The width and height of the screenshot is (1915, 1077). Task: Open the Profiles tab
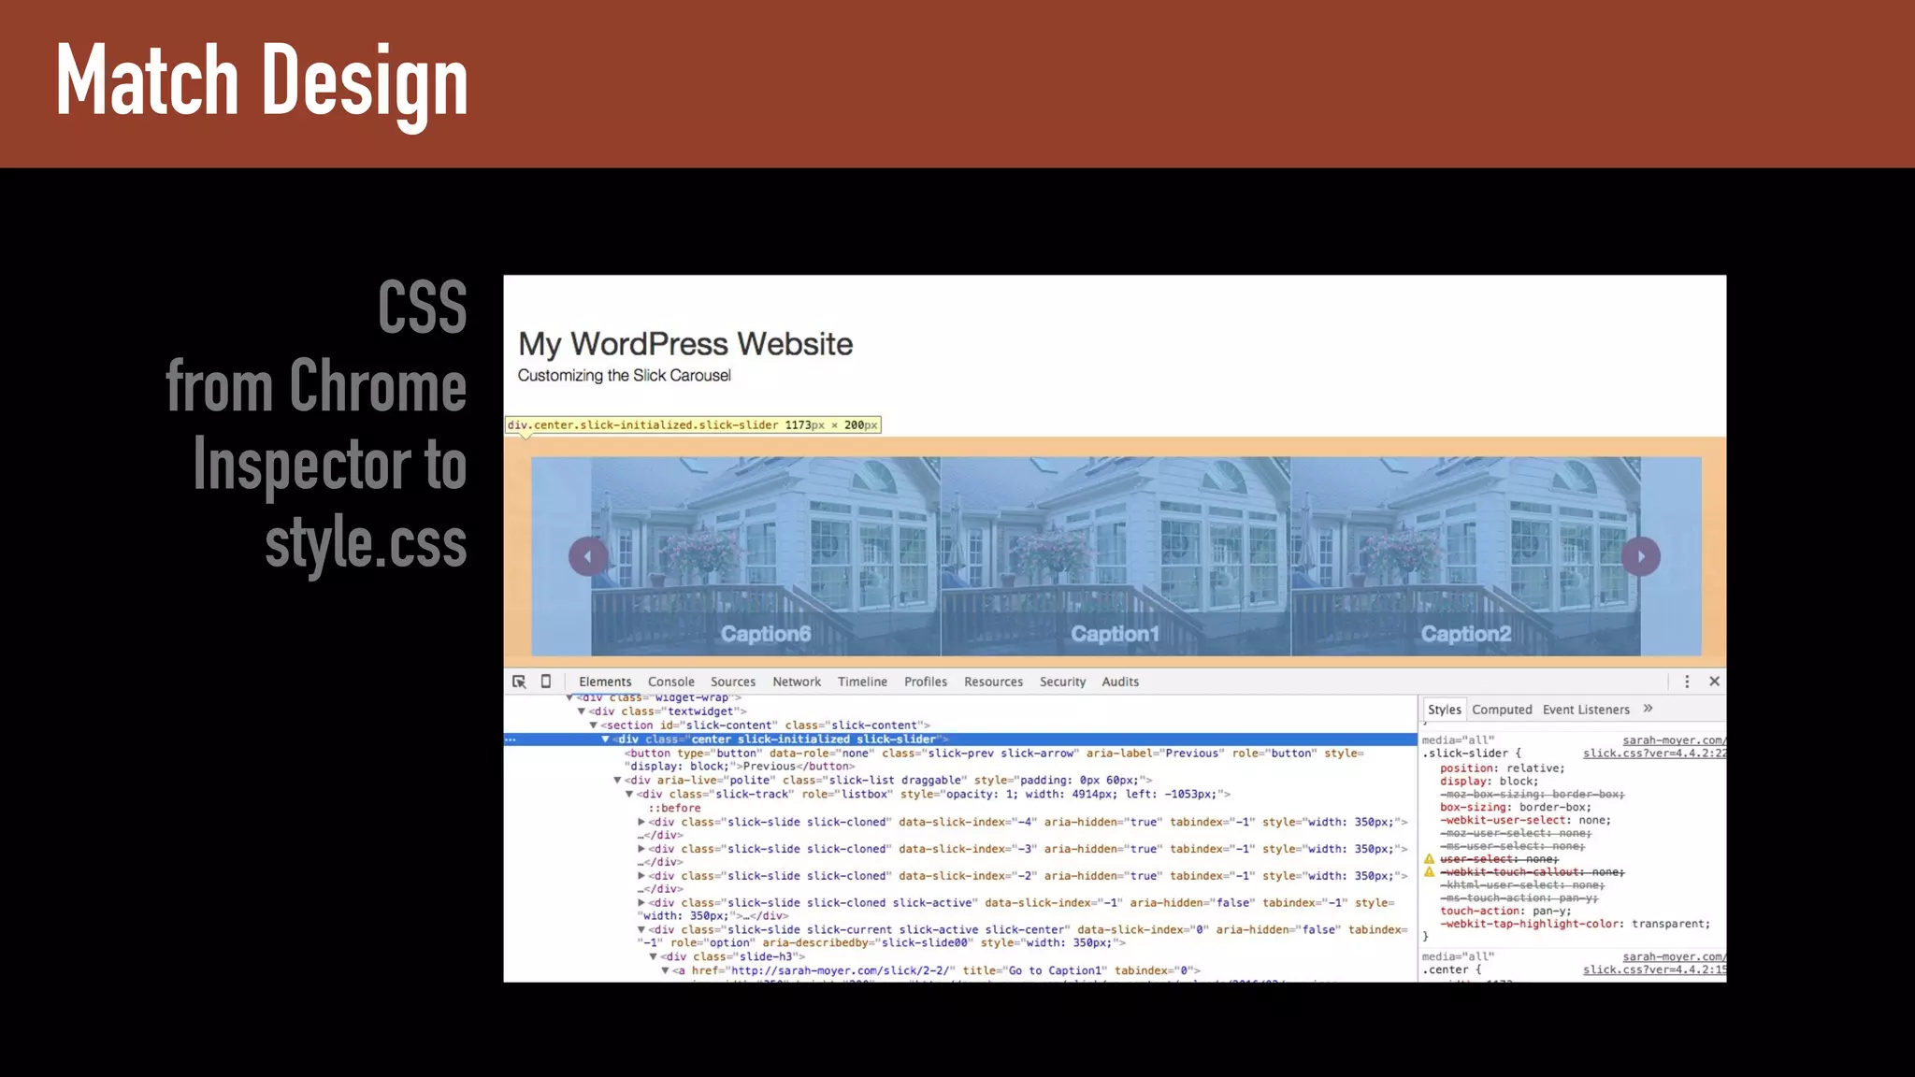(926, 682)
